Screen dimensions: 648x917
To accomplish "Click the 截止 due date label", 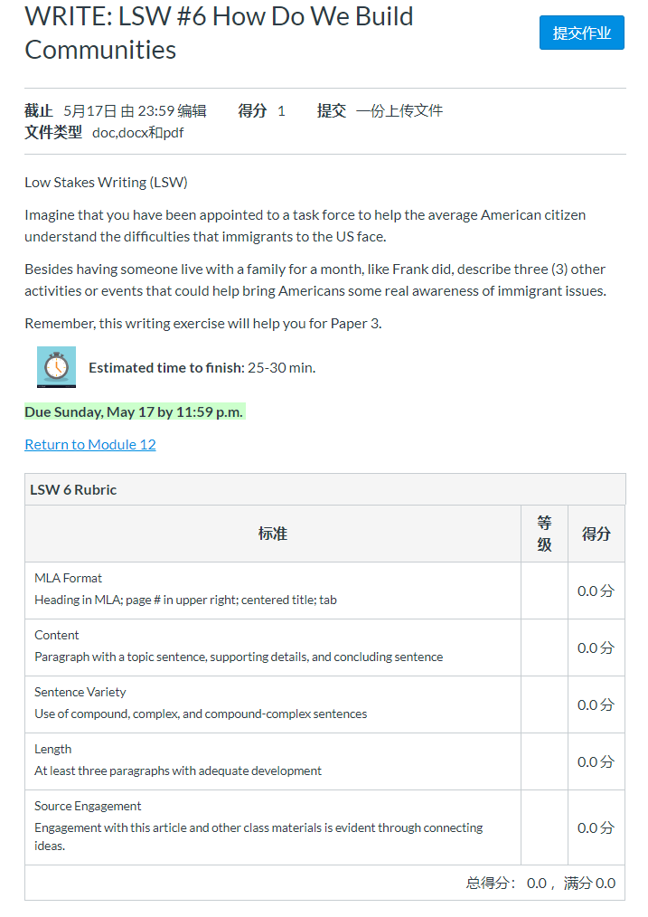I will pyautogui.click(x=39, y=110).
